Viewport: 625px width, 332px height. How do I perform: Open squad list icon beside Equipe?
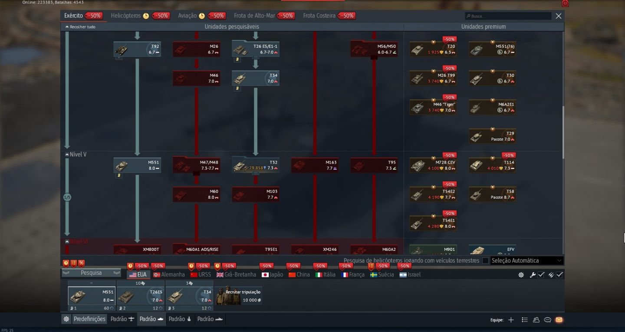coord(524,320)
